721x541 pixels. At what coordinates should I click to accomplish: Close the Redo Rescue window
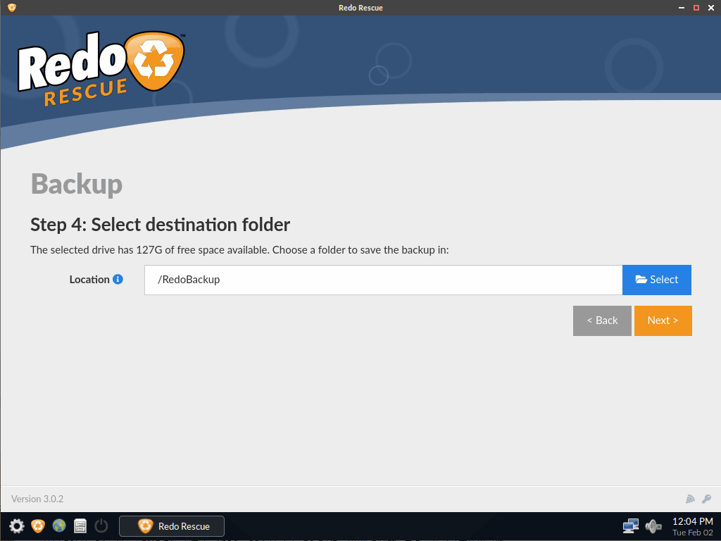point(711,8)
